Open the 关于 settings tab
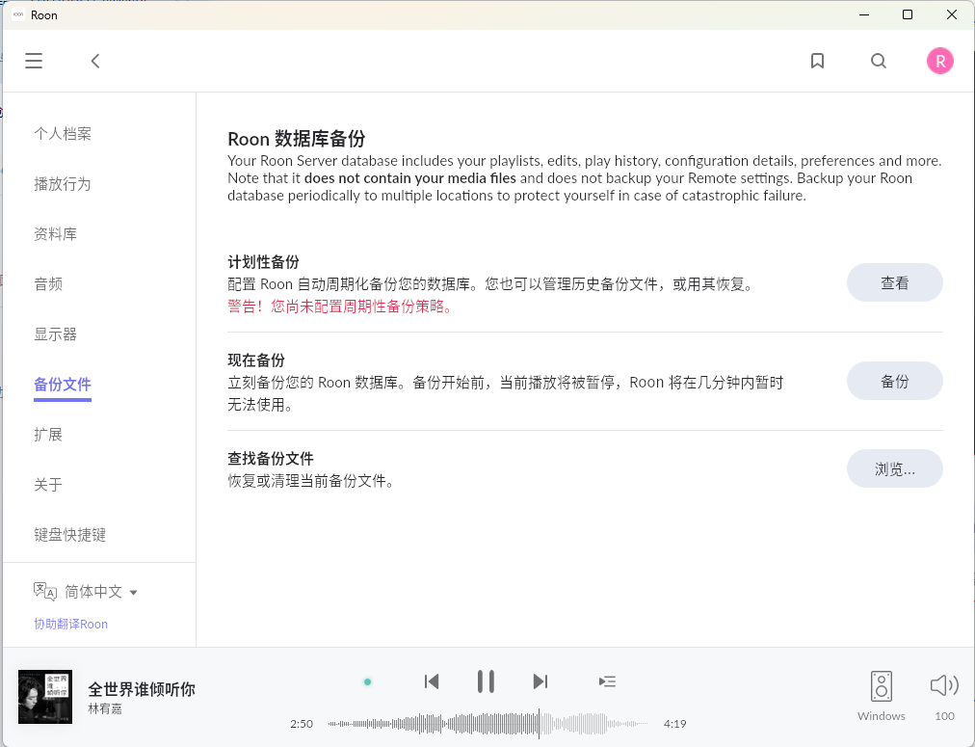This screenshot has height=747, width=975. coord(48,485)
